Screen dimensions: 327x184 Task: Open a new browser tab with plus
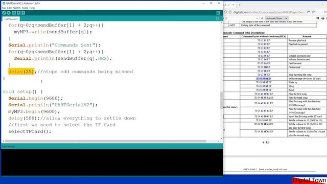point(240,5)
